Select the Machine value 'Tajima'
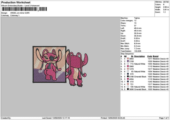 137,18
